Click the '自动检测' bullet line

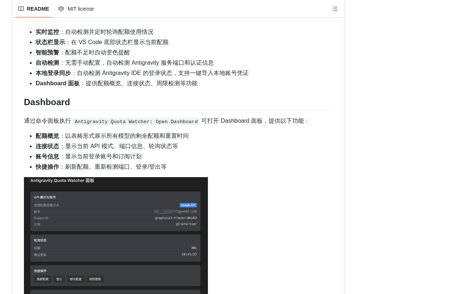coord(125,63)
